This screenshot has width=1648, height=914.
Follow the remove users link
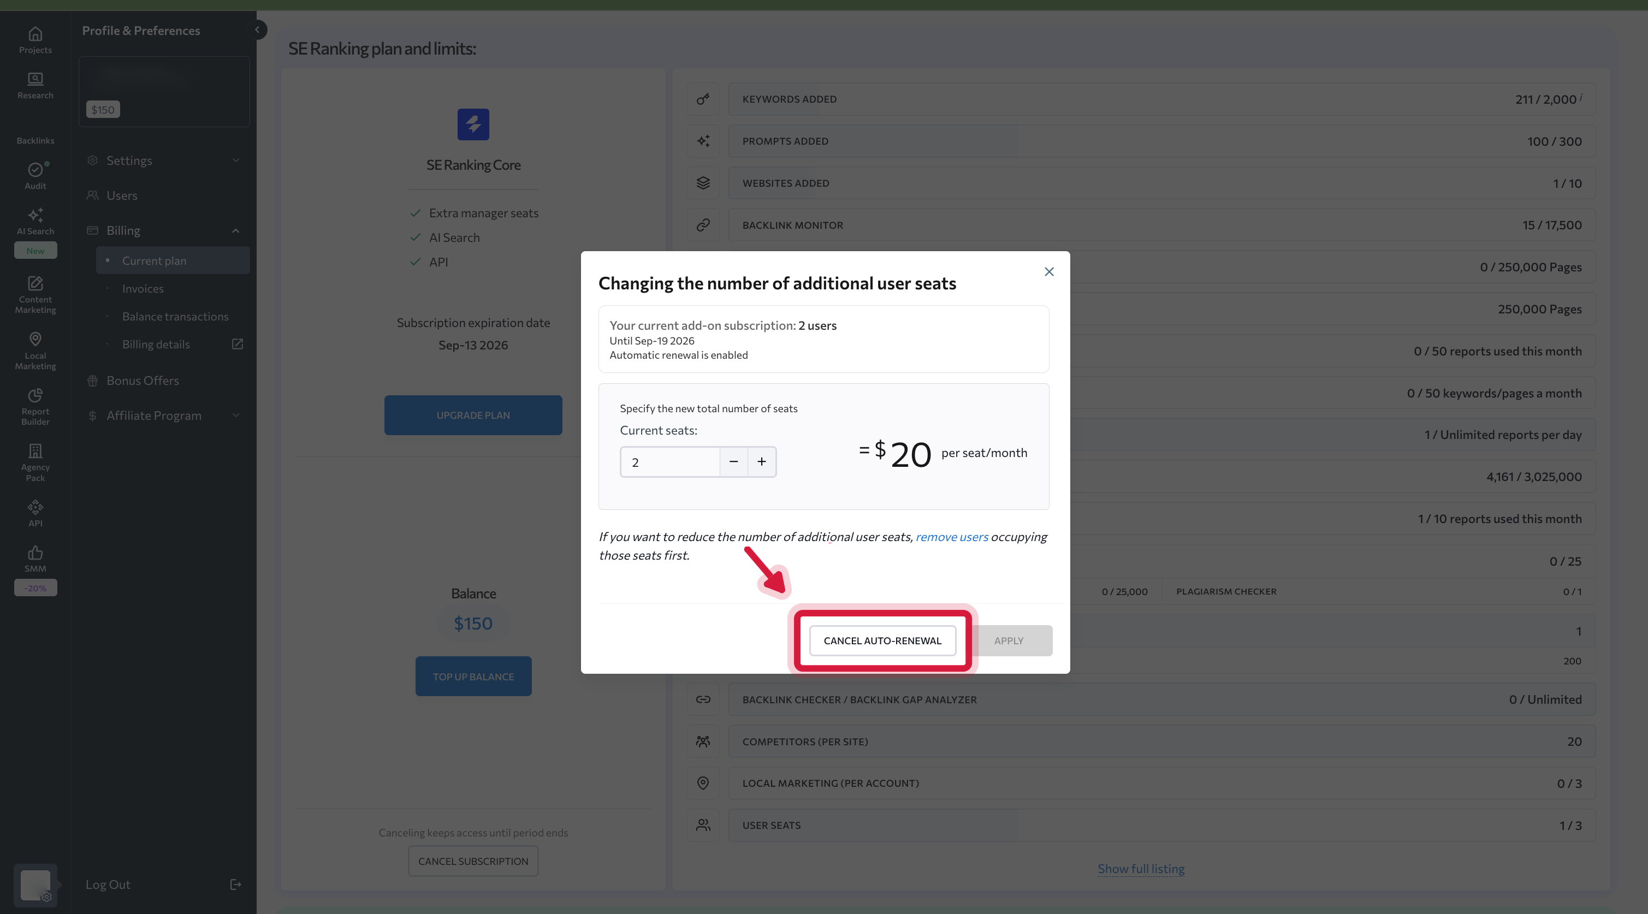coord(951,537)
